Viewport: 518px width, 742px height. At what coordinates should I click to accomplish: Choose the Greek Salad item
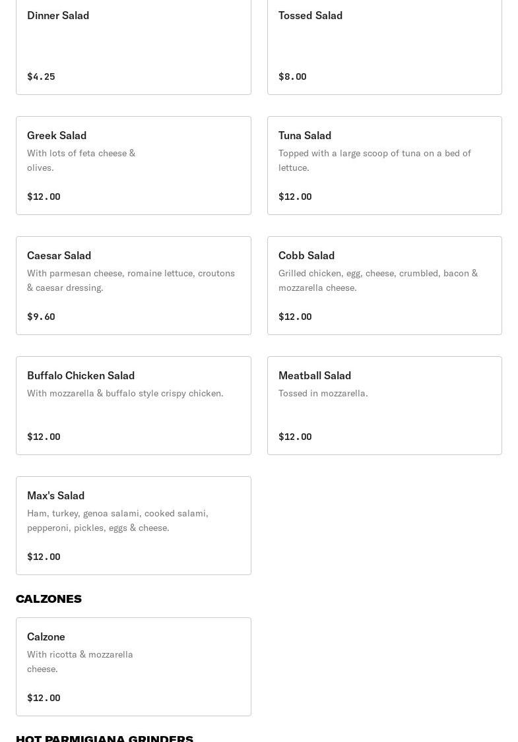pyautogui.click(x=133, y=166)
